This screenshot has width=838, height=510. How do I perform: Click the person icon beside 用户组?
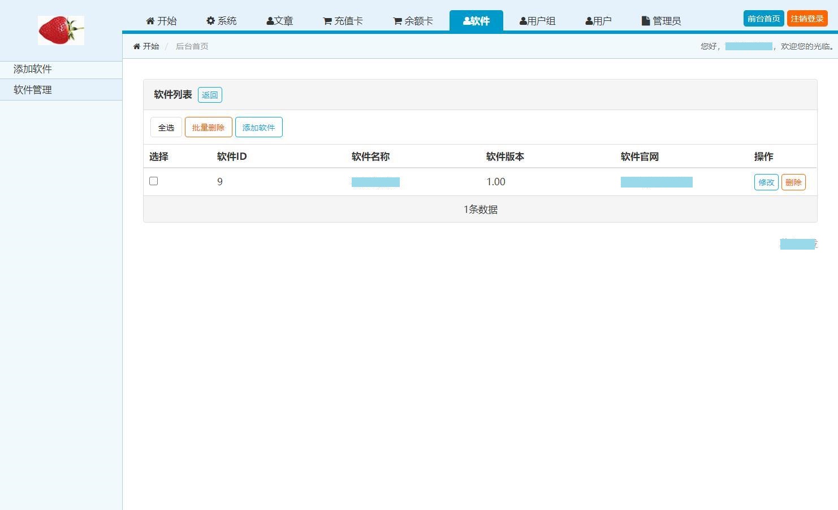[523, 21]
